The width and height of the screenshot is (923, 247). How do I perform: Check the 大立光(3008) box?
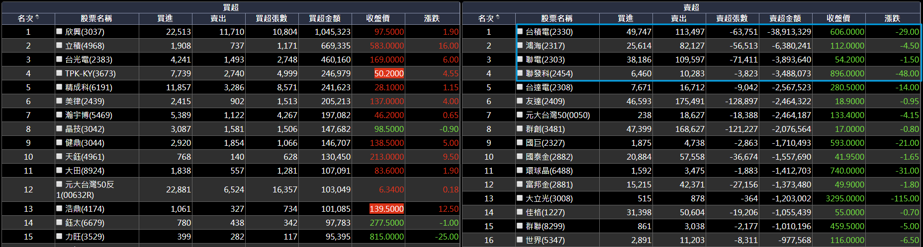pyautogui.click(x=520, y=198)
